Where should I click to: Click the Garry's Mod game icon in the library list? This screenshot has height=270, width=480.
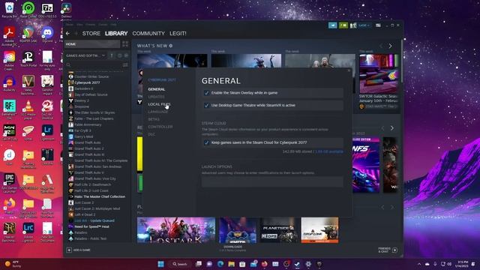[71, 136]
